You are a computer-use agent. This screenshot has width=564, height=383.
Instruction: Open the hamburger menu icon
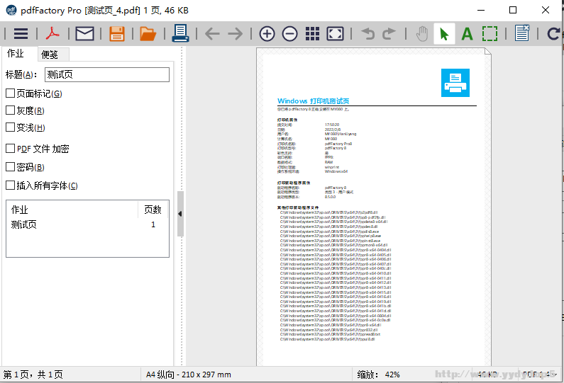(21, 34)
